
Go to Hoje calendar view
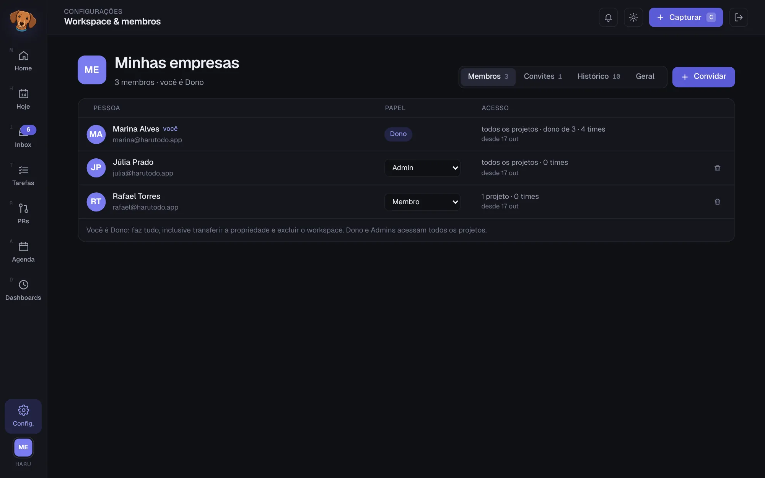(23, 99)
